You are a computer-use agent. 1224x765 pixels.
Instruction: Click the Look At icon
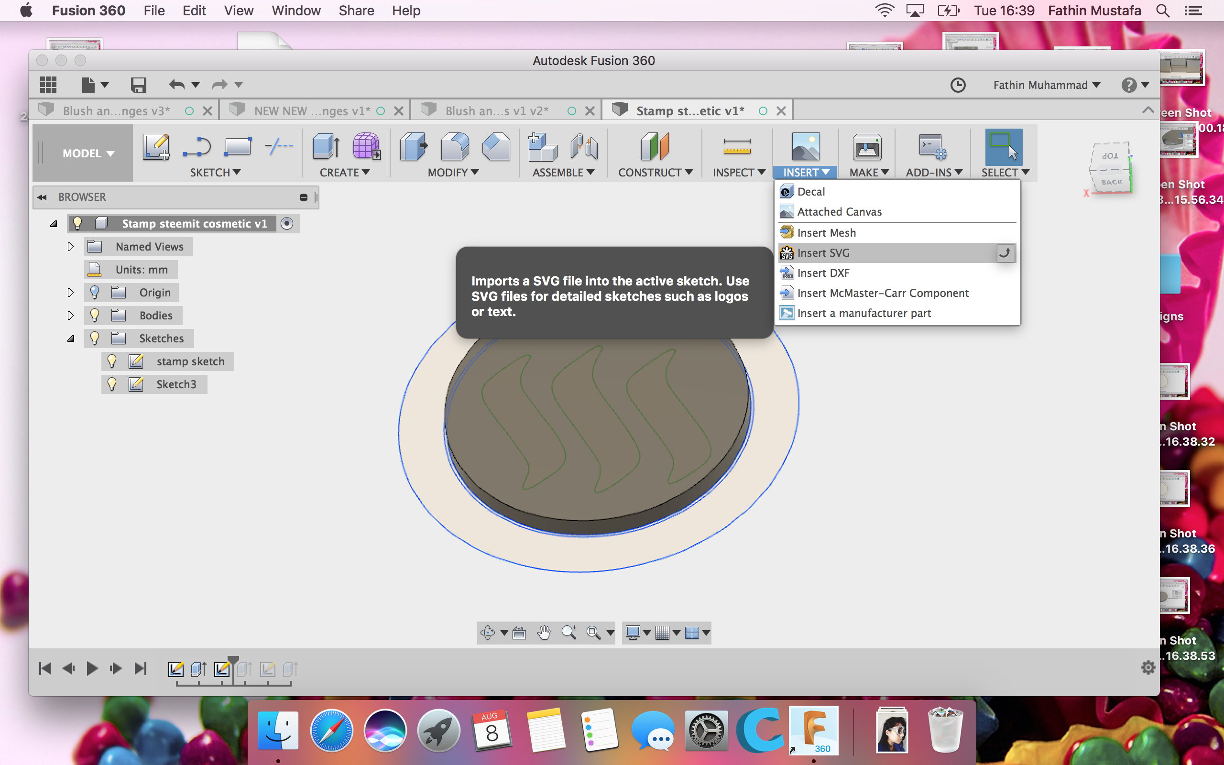(x=519, y=633)
